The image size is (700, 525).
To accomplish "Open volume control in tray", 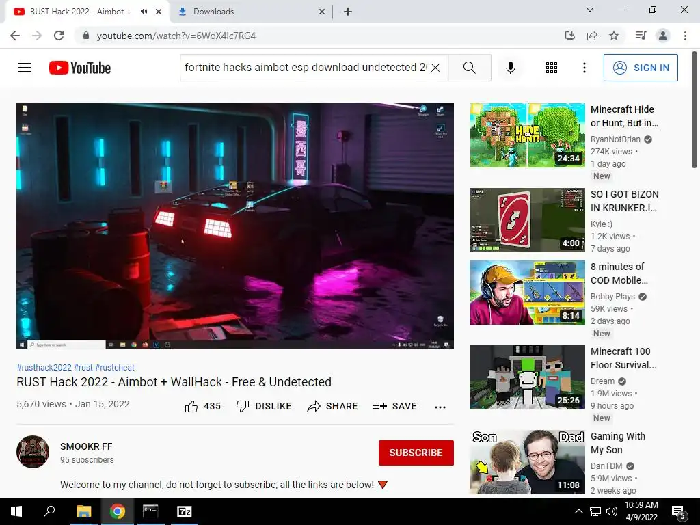I will tap(612, 511).
